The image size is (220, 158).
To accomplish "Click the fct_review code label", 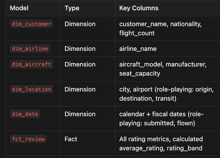I will pyautogui.click(x=28, y=139).
